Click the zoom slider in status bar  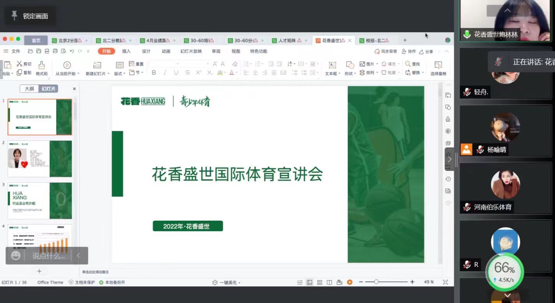(376, 282)
